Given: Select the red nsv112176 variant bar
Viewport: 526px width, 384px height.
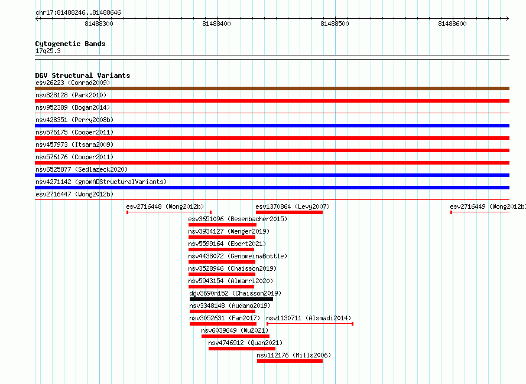Looking at the screenshot, I should [x=290, y=361].
